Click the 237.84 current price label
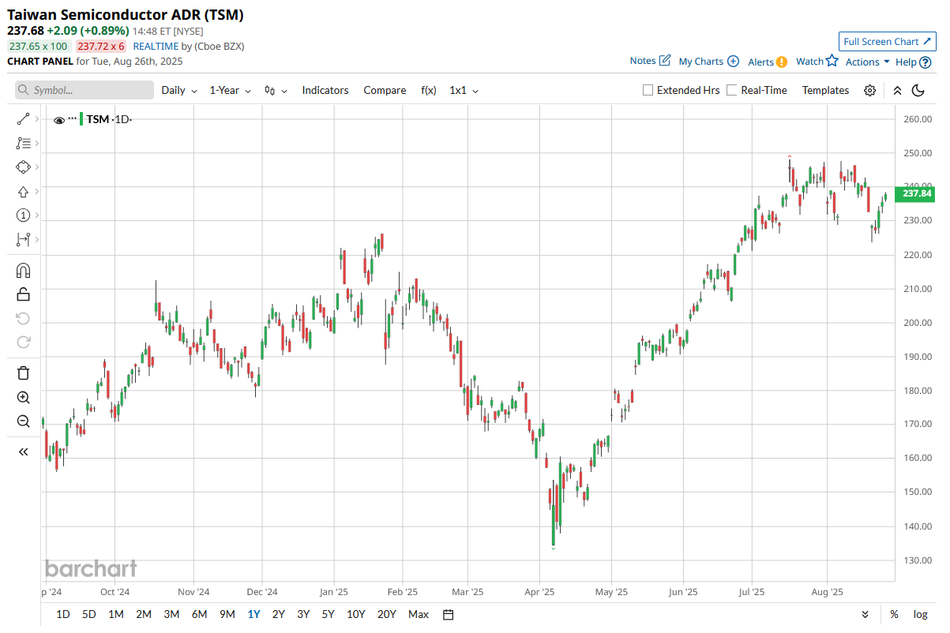The image size is (950, 633). (x=916, y=193)
